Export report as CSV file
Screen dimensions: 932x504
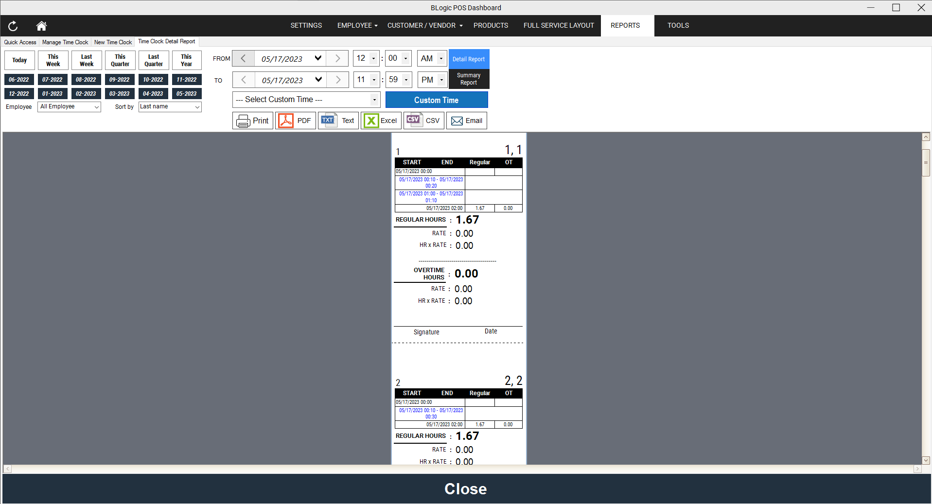(x=424, y=121)
